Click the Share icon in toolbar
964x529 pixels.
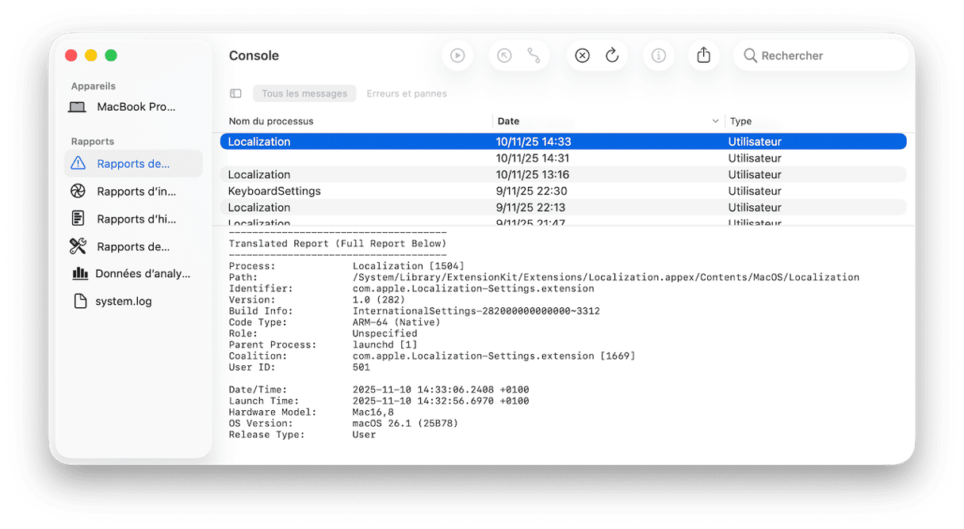[703, 55]
